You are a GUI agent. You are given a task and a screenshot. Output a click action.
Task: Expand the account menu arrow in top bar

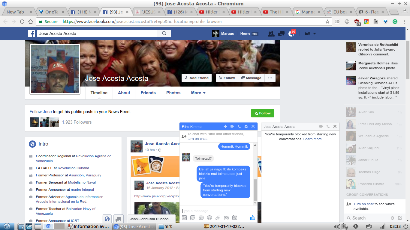315,34
